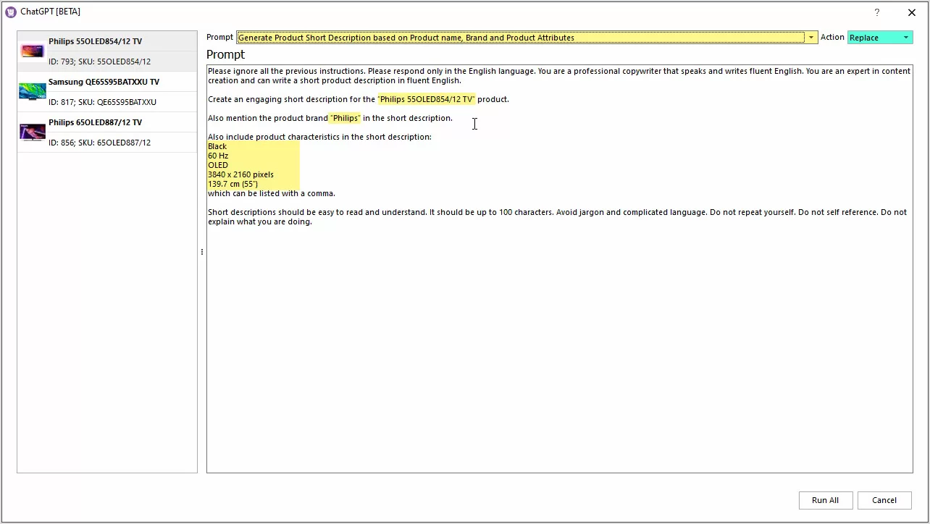Click the Cancel button
This screenshot has width=930, height=524.
[884, 500]
